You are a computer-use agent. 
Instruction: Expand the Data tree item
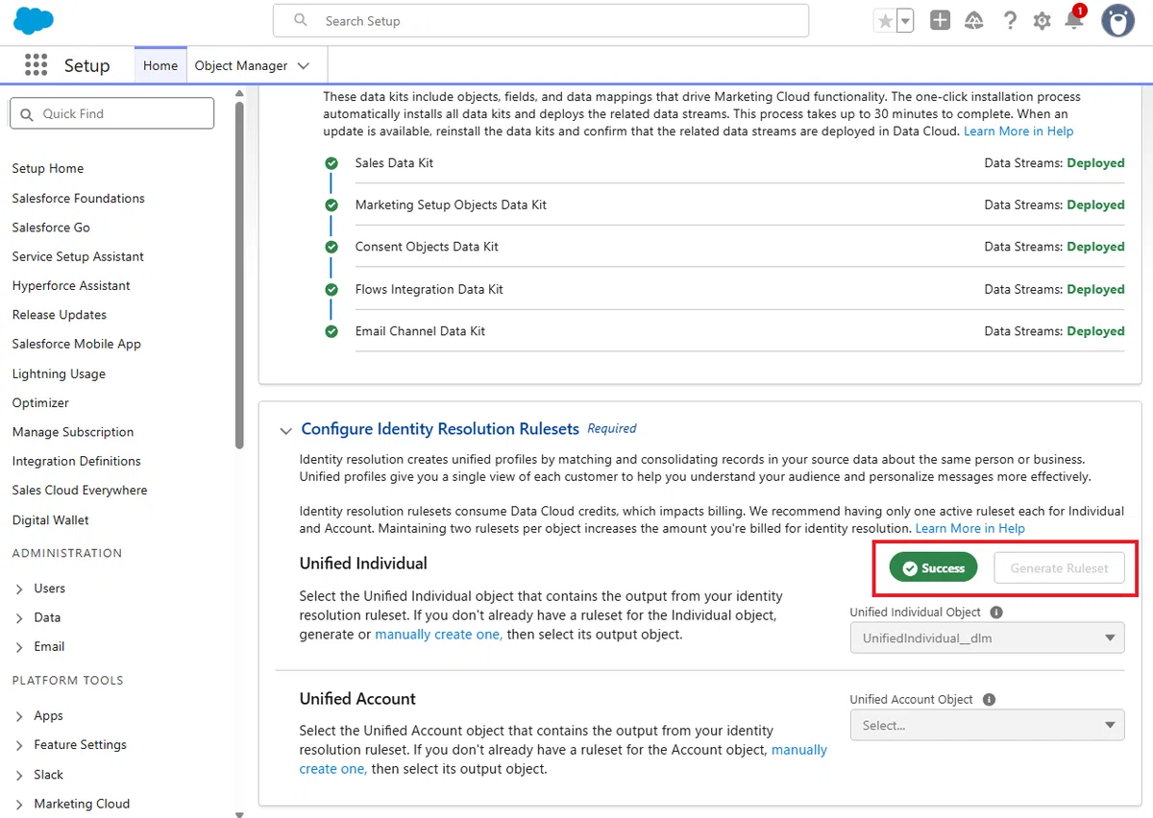[x=19, y=617]
